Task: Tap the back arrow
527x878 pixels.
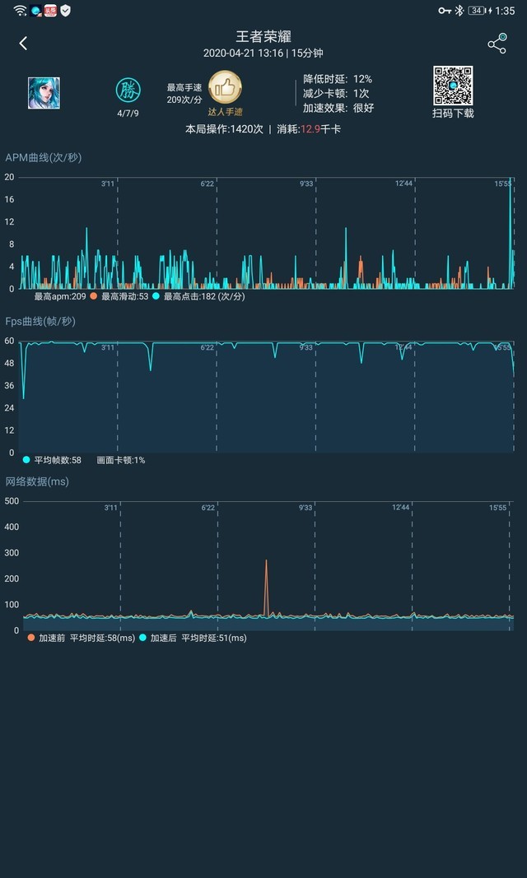Action: click(x=23, y=44)
